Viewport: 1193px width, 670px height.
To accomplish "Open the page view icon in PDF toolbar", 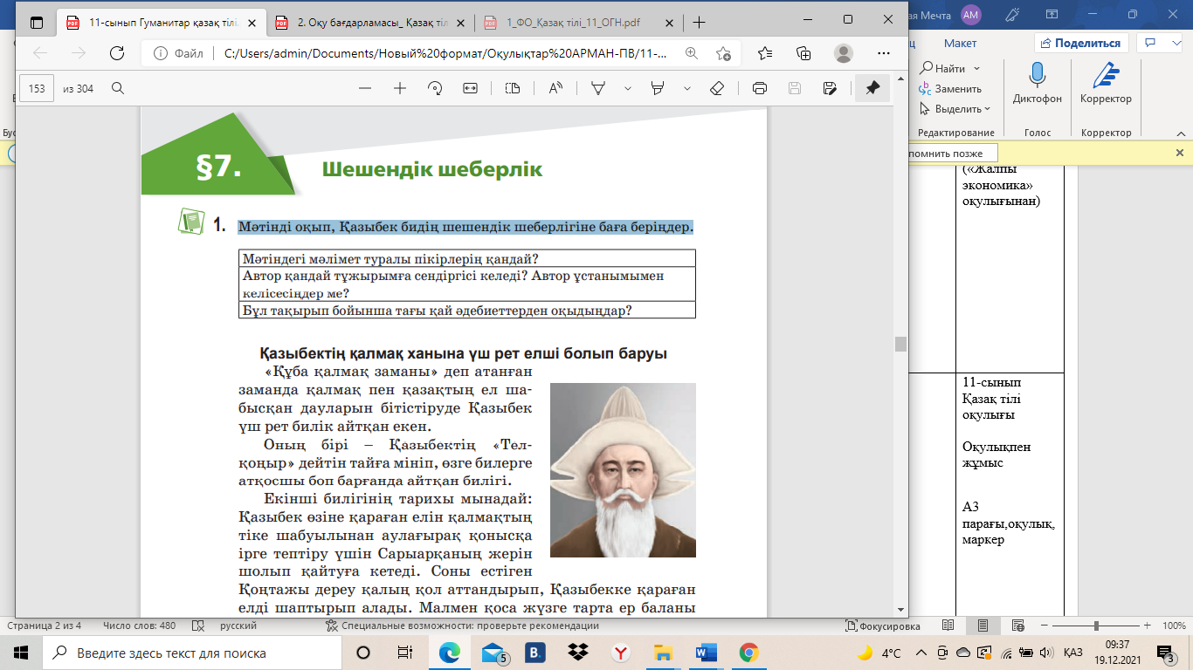I will click(513, 88).
